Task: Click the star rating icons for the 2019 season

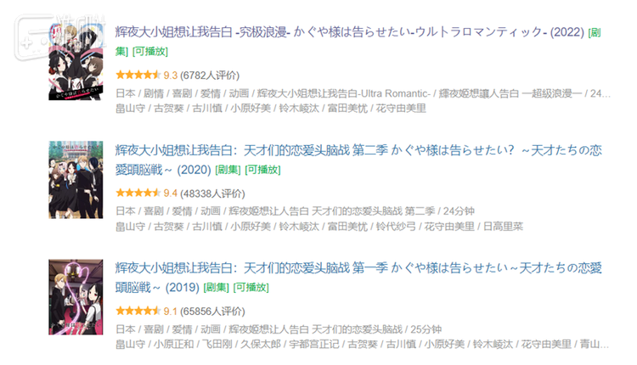Action: tap(138, 310)
